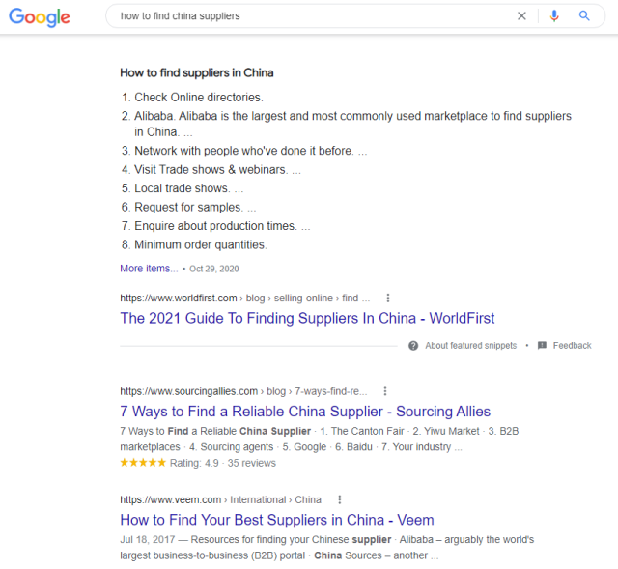
Task: Open options menu for Sourcing Allies result
Action: point(384,391)
